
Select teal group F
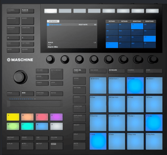(28, 126)
